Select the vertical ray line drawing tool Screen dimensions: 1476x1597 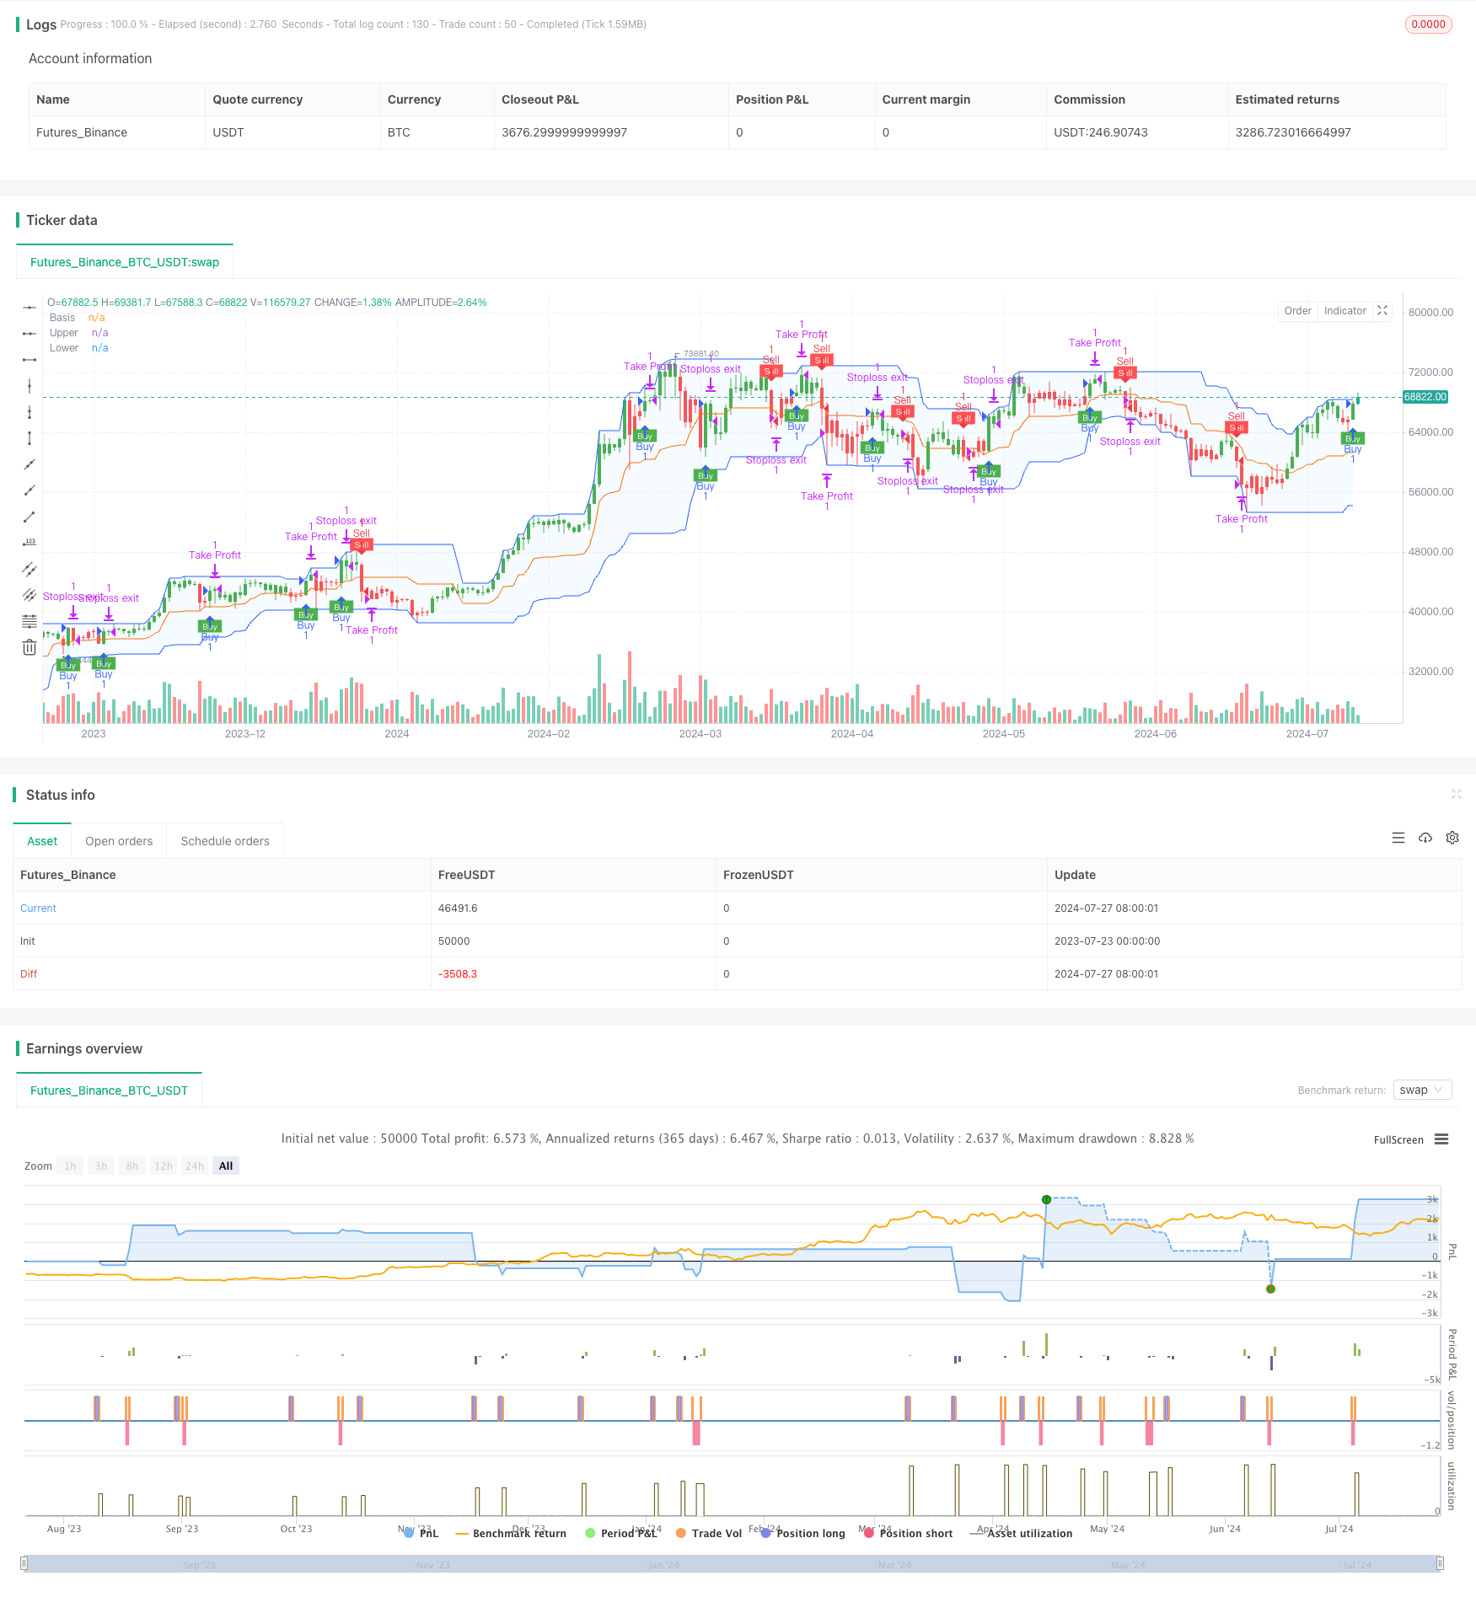tap(30, 412)
